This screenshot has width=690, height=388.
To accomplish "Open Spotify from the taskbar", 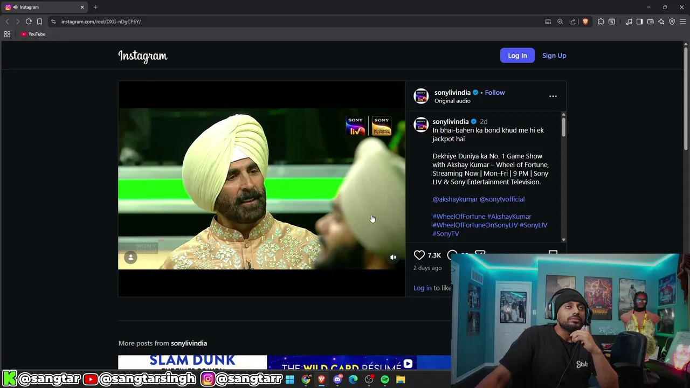I will pyautogui.click(x=385, y=379).
